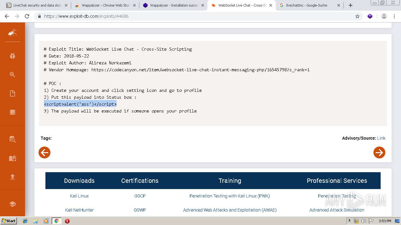Viewport: 401px width, 225px height.
Task: Switch to Wappalyzer - Chrome Web Store tab
Action: [x=106, y=5]
